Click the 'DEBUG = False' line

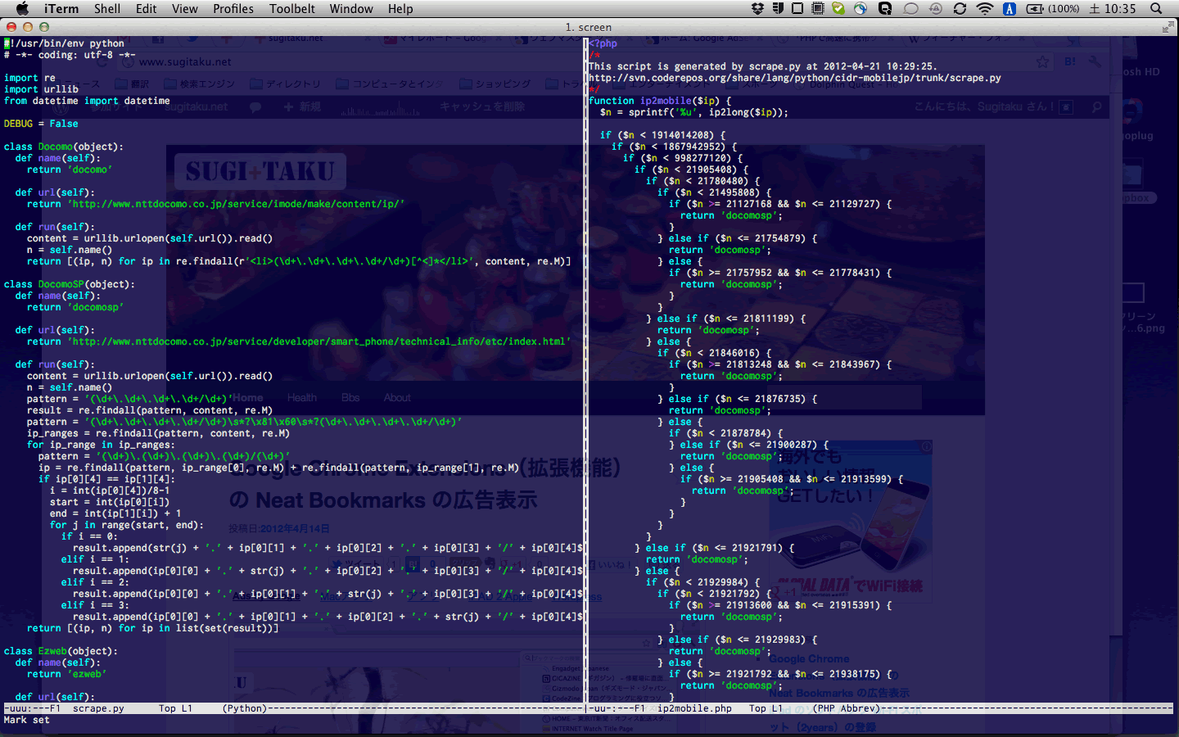pyautogui.click(x=41, y=124)
